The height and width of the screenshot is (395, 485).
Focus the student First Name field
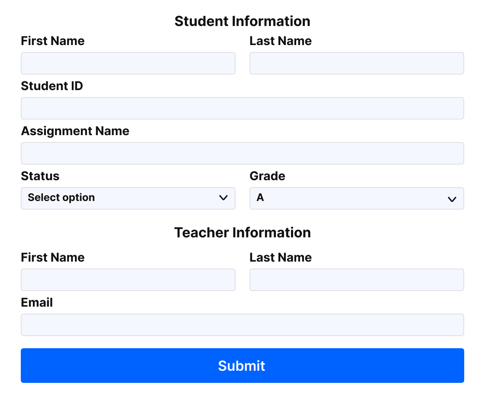click(x=128, y=63)
